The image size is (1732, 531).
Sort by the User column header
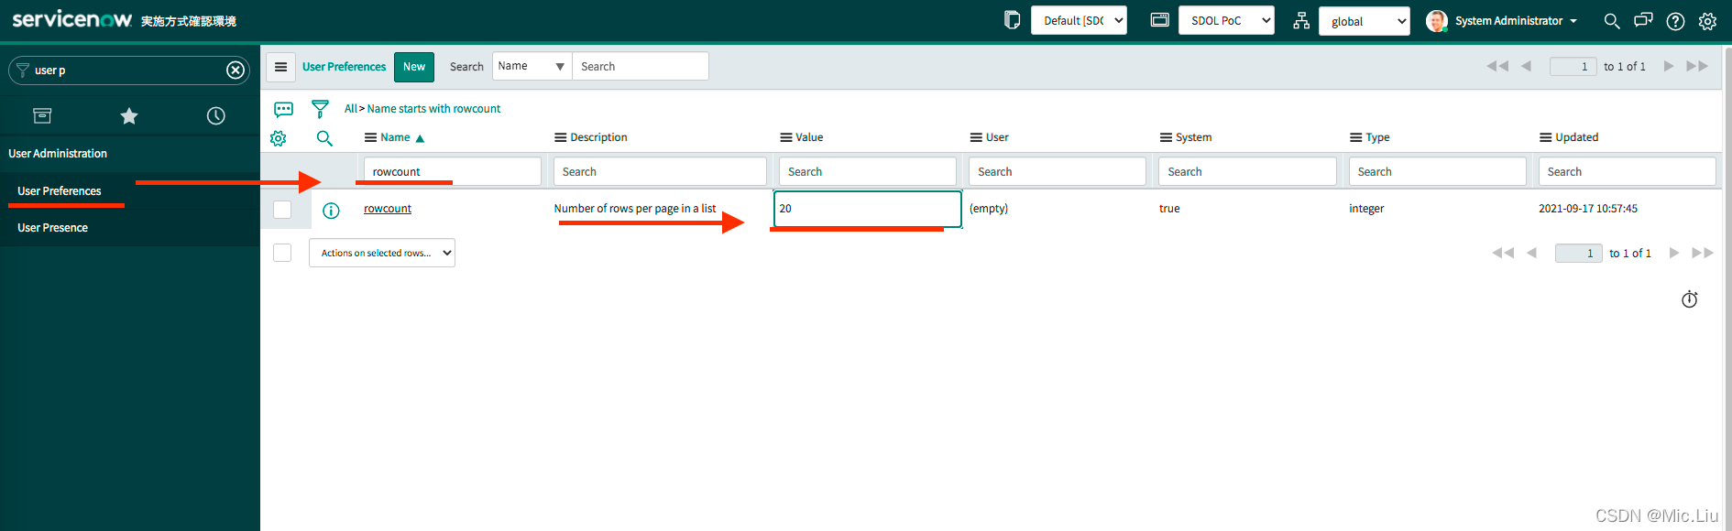point(997,137)
